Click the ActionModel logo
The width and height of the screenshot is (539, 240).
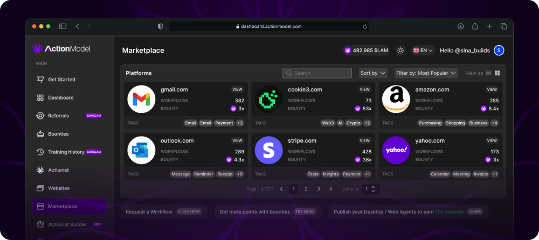(61, 49)
